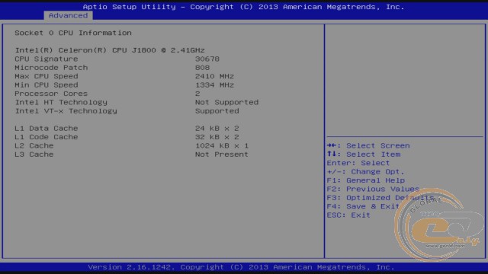Select the Microcode Patch label
Image resolution: width=488 pixels, height=274 pixels.
click(51, 68)
